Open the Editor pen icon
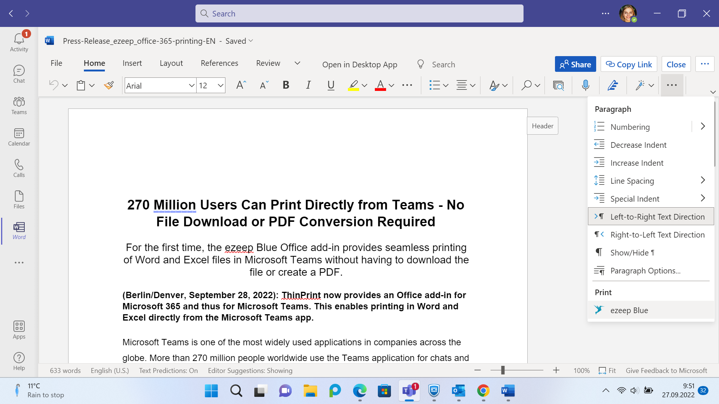The height and width of the screenshot is (404, 719). point(613,85)
